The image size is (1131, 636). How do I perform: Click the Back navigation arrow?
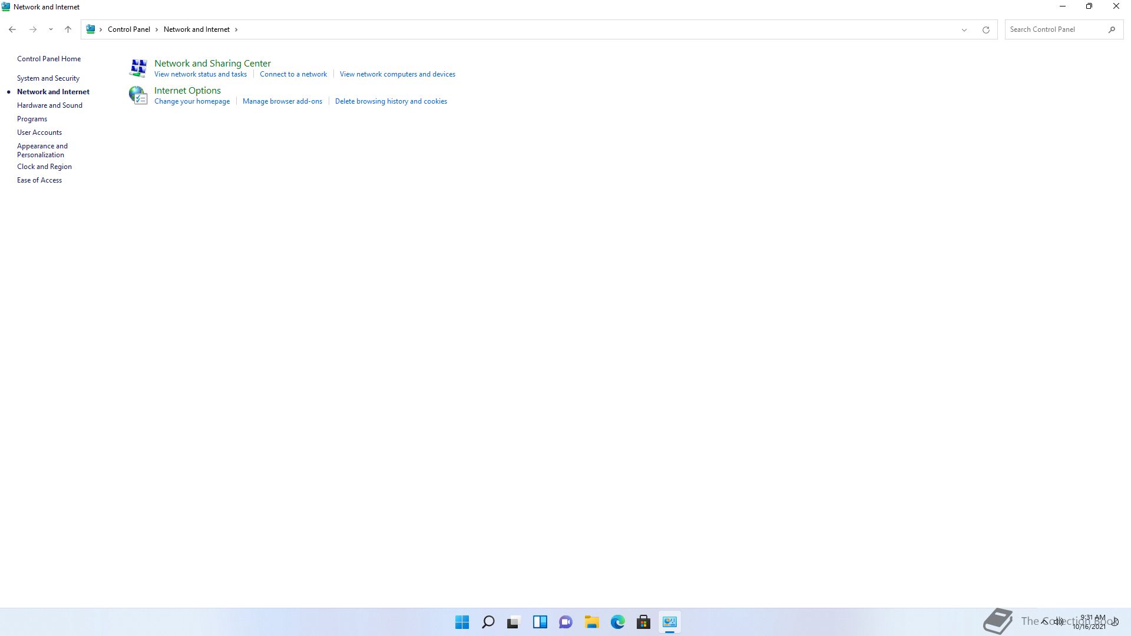12,29
